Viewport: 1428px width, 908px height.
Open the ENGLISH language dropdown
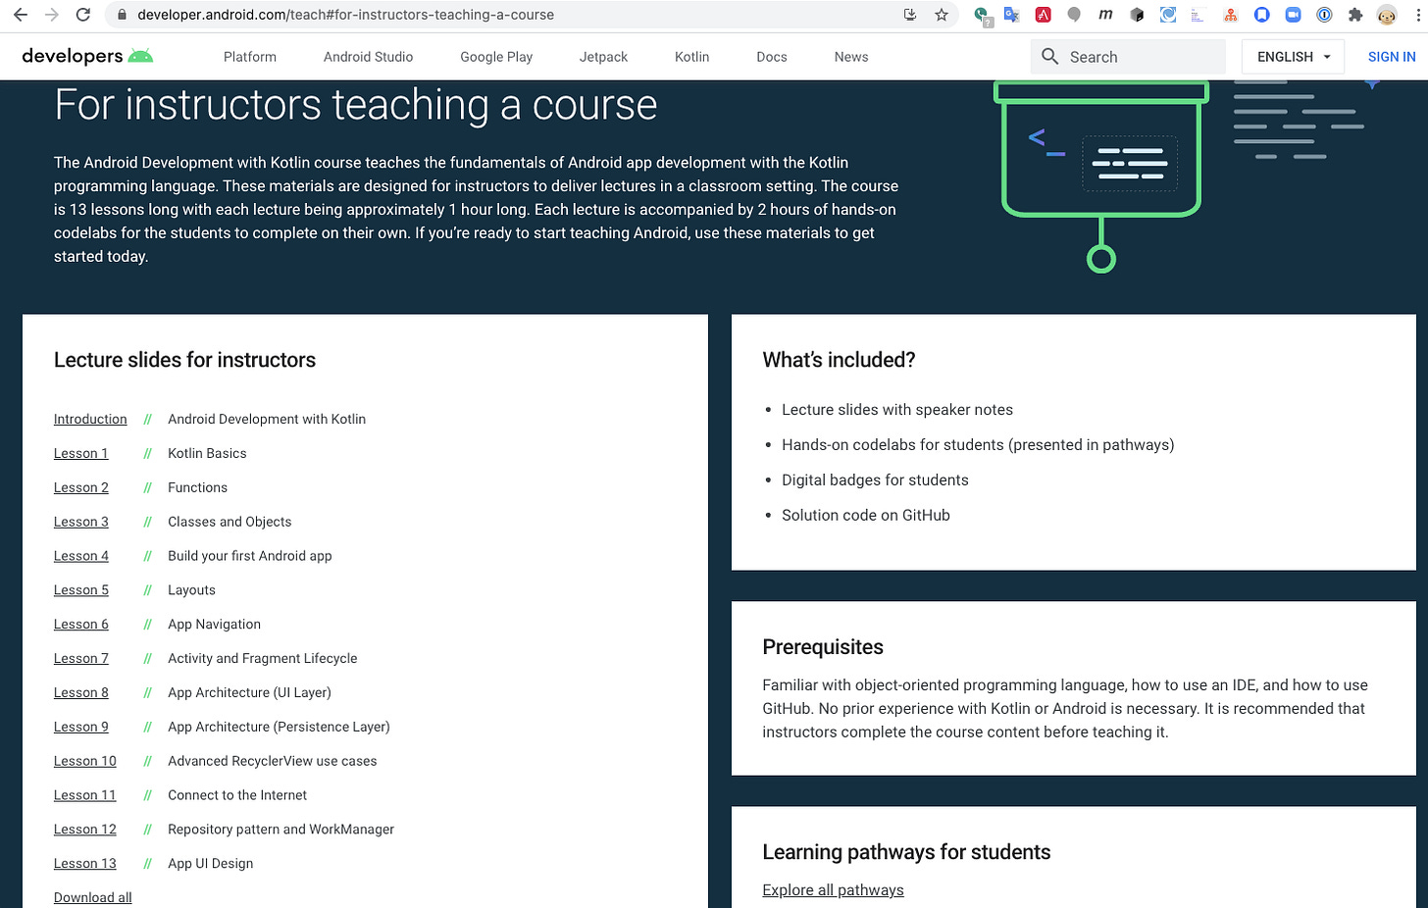click(1294, 57)
